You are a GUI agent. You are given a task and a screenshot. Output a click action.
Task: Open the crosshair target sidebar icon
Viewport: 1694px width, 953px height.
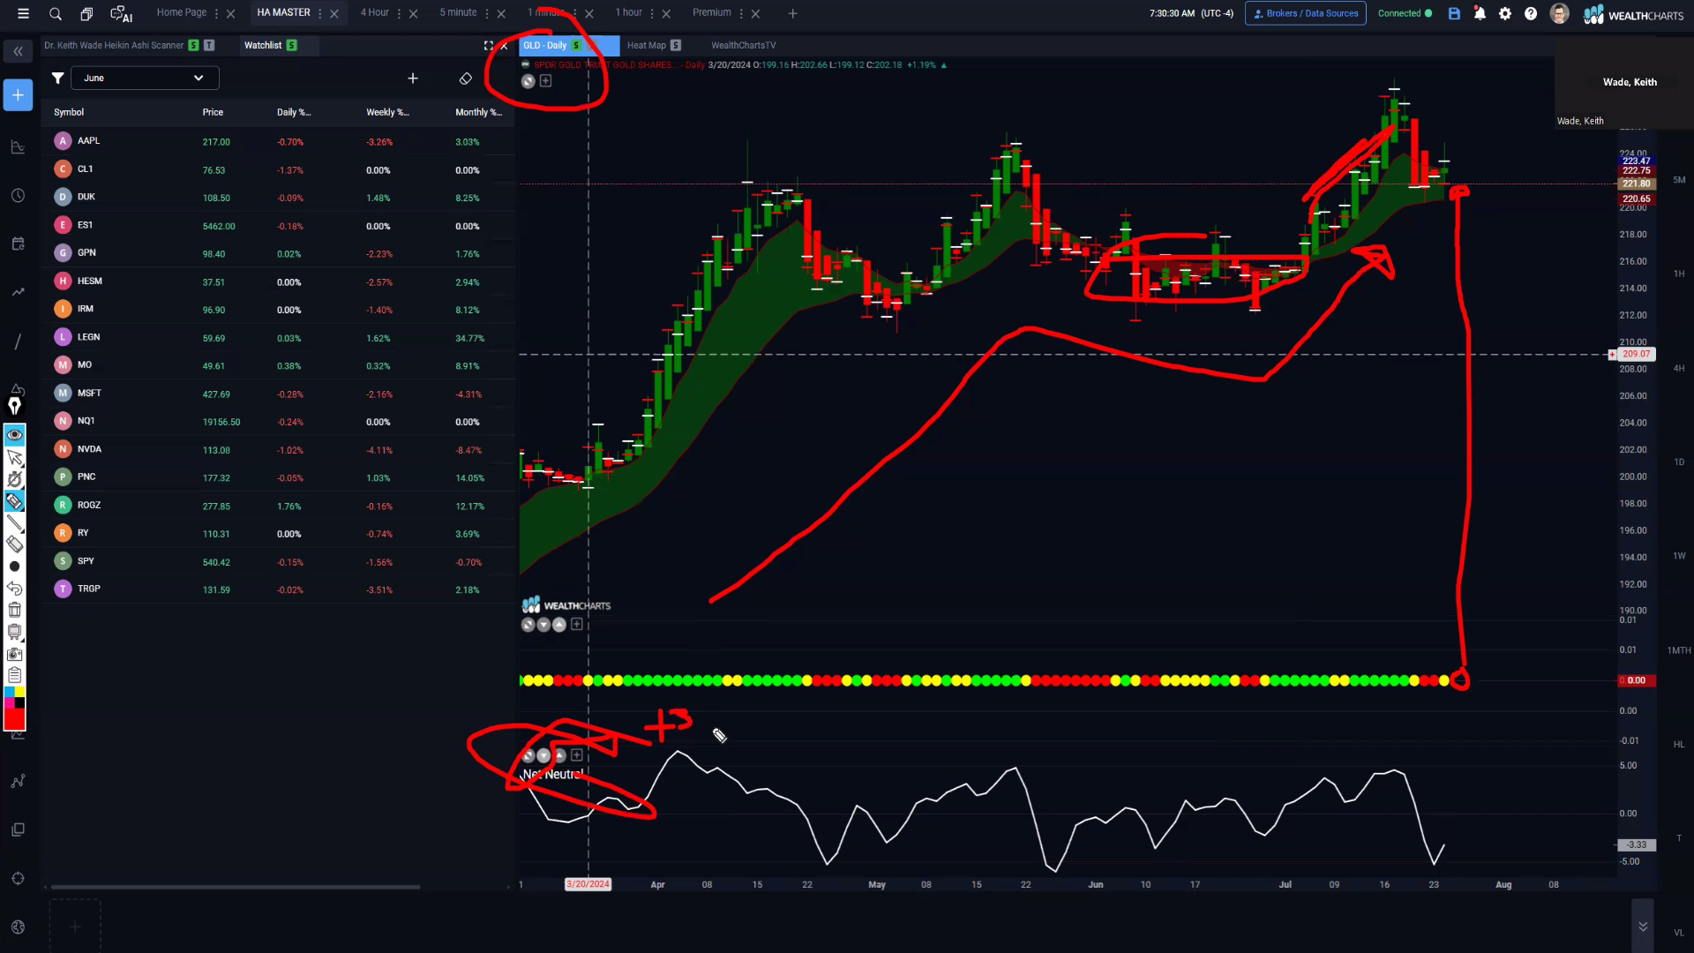pos(18,878)
